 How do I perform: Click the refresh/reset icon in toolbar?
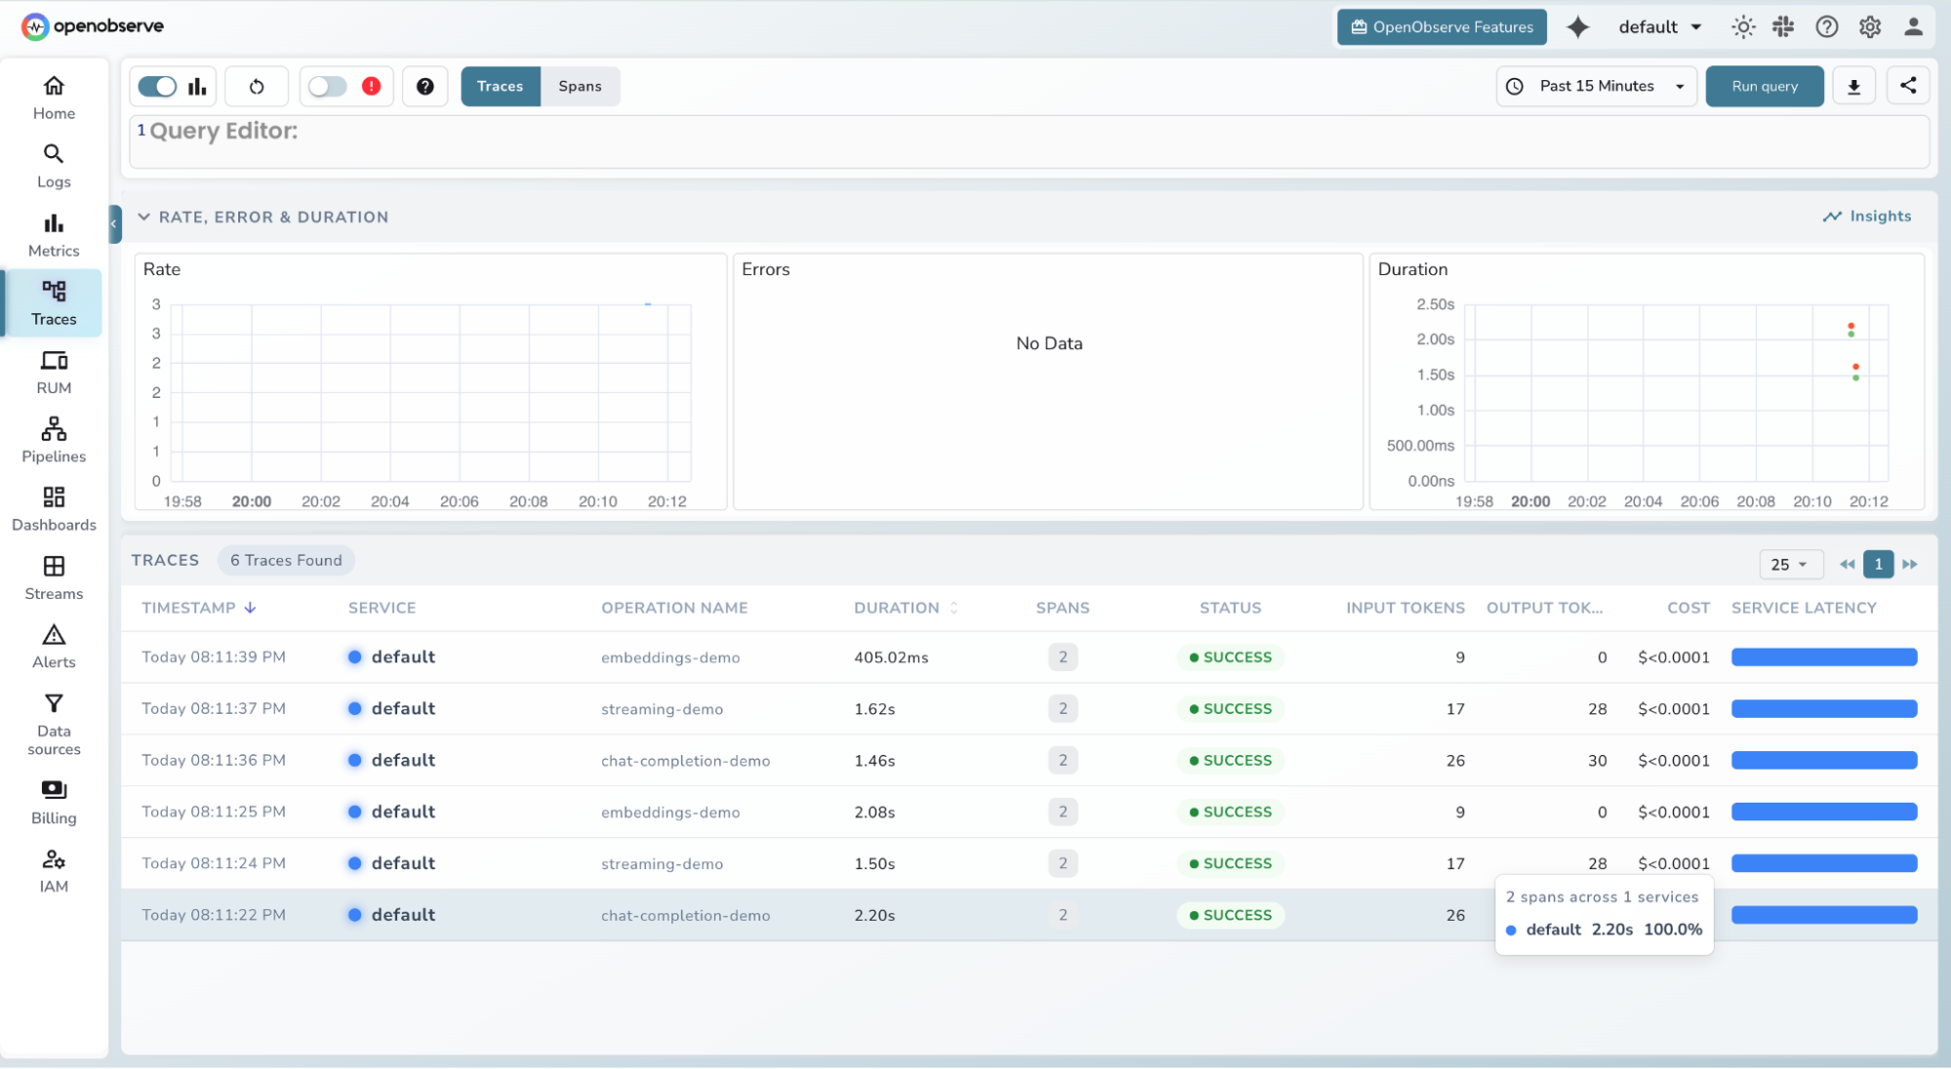pos(257,87)
